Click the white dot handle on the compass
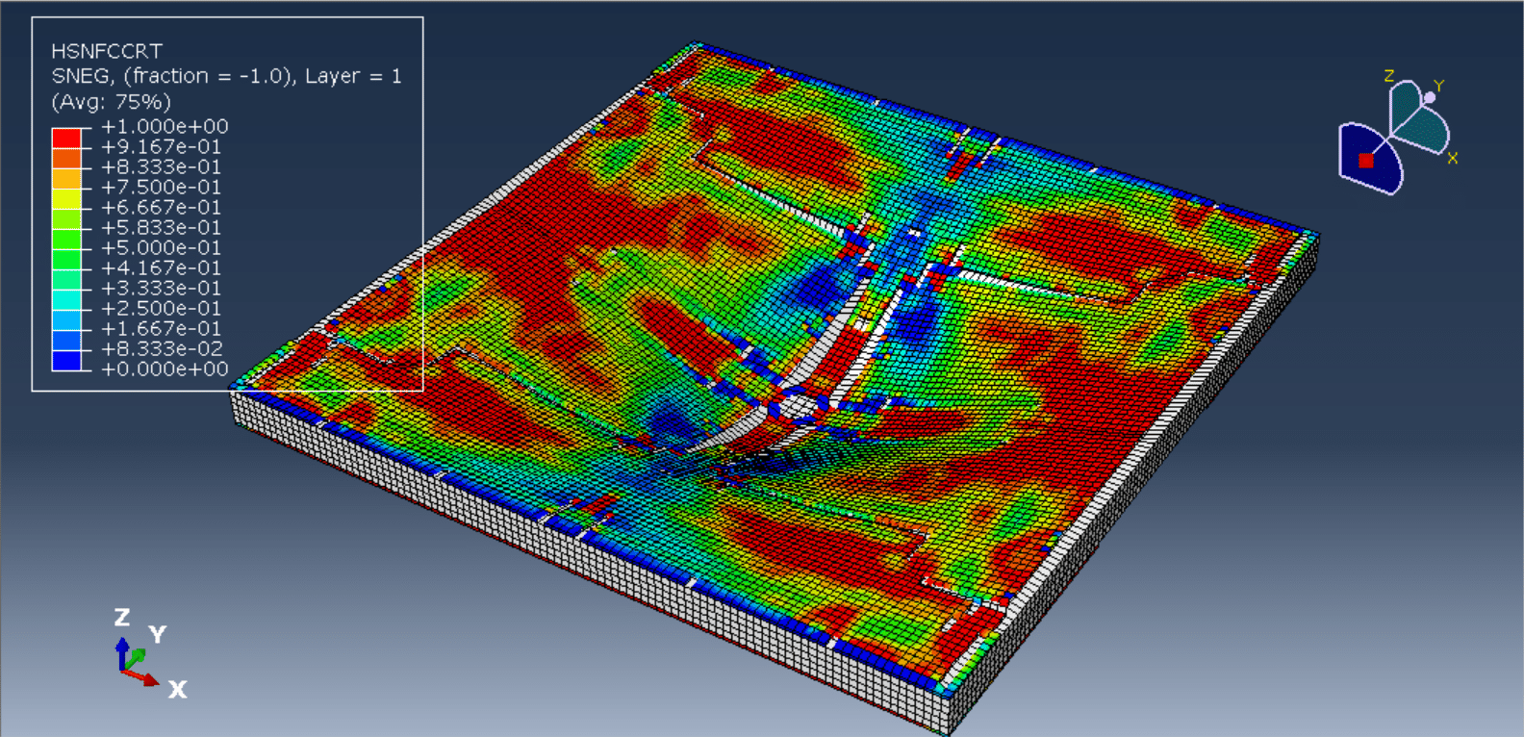1524x737 pixels. click(x=1430, y=97)
